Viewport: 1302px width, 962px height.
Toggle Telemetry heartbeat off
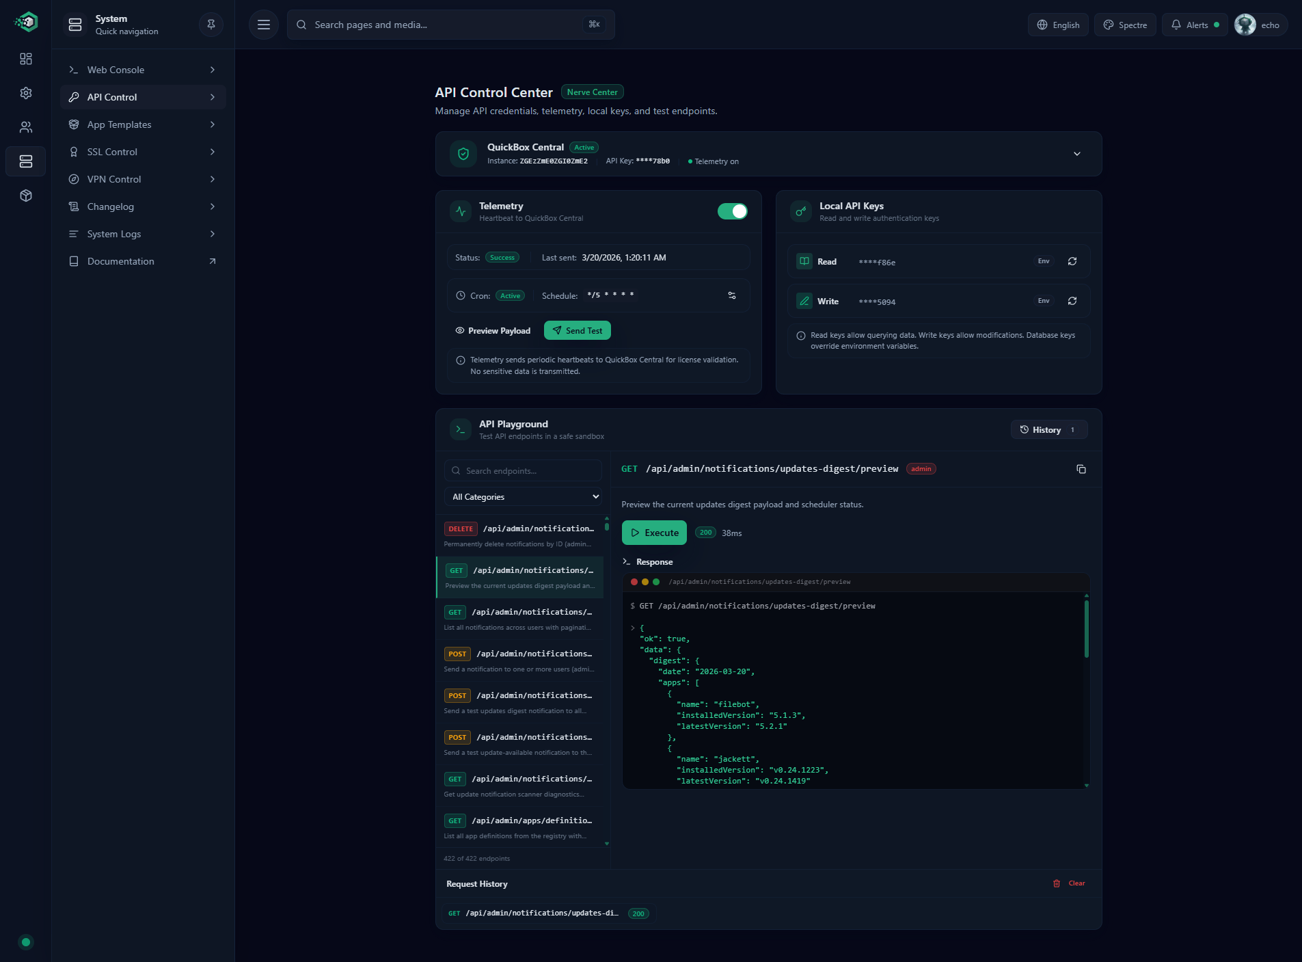coord(732,211)
